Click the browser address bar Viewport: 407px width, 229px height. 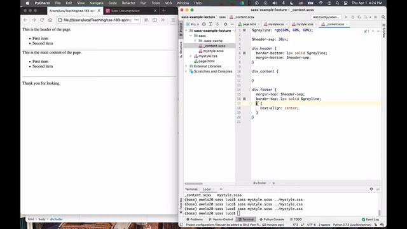click(98, 20)
